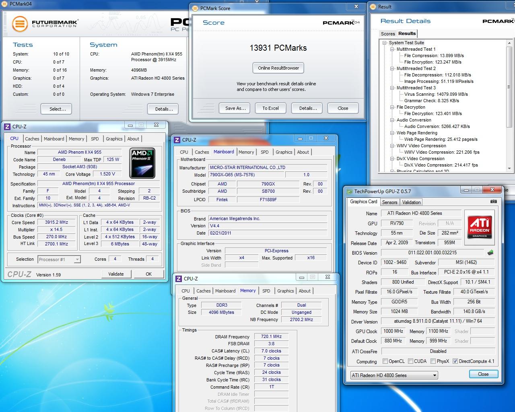
Task: Click the AMD Phenom II processor logo
Action: pyautogui.click(x=142, y=163)
